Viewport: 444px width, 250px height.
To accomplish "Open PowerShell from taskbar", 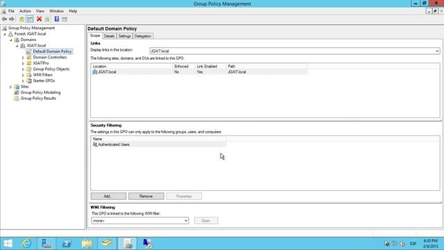I will 67,244.
